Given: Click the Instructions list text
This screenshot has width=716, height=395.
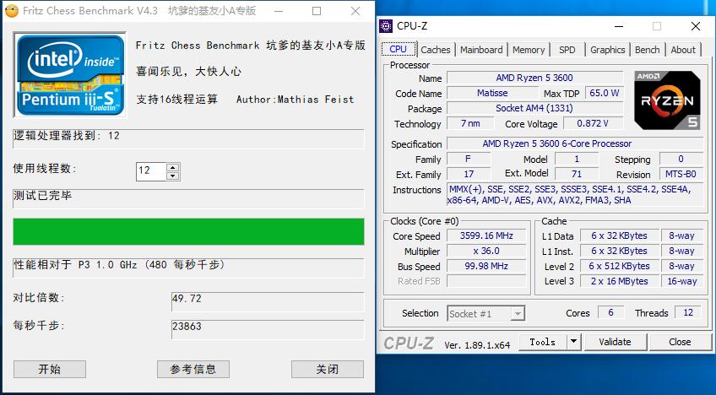Looking at the screenshot, I should [x=570, y=194].
